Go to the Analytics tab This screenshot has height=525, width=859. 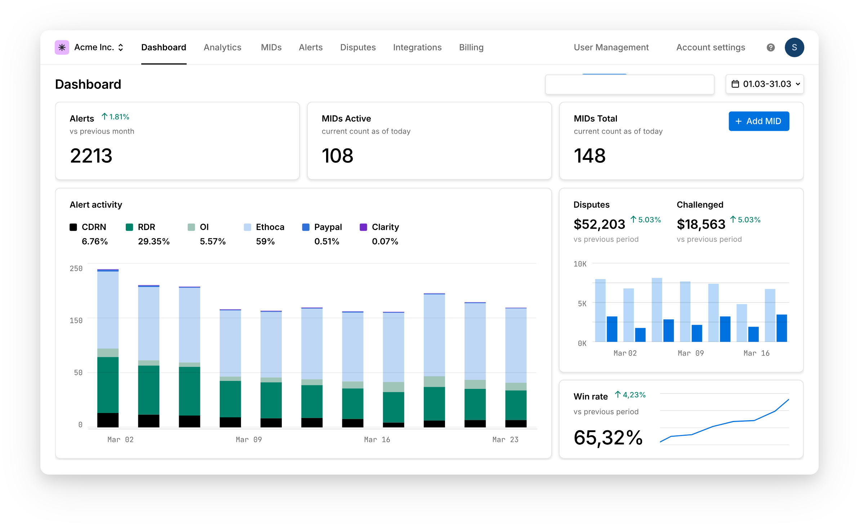coord(222,48)
